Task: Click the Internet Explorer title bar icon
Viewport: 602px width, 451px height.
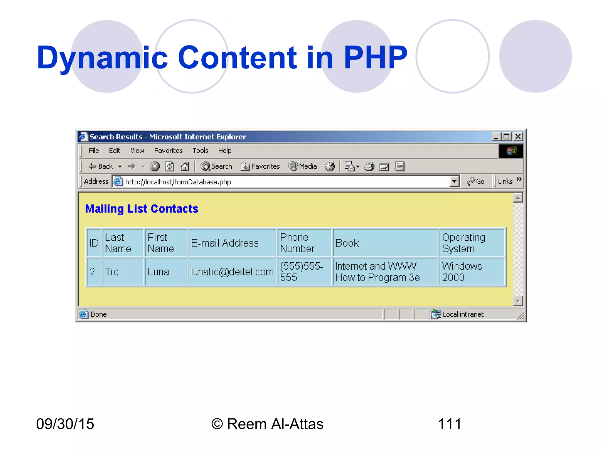Action: tap(83, 137)
